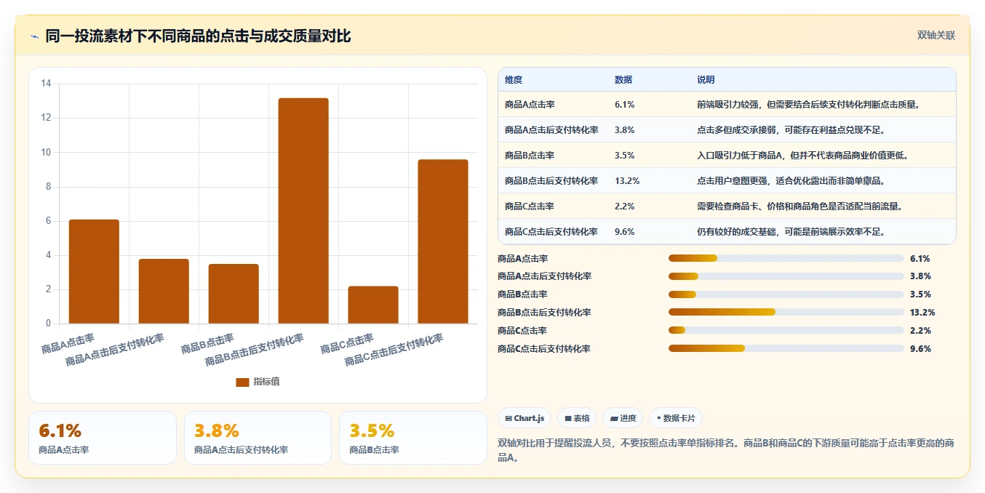Viewport: 985px width, 493px height.
Task: Click the 商品C点击率 progress bar
Action: click(x=786, y=331)
